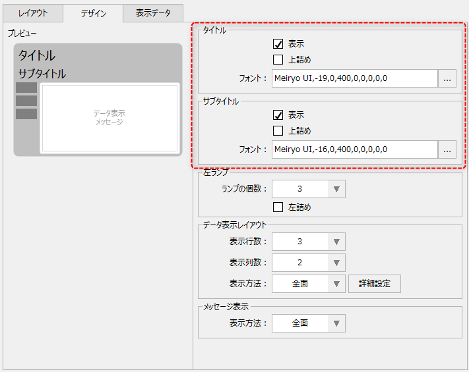
Task: Toggle サブタイトル 表示 checkbox
Action: (278, 115)
